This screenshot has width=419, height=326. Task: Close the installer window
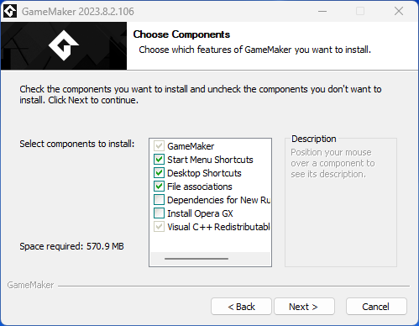pyautogui.click(x=399, y=11)
